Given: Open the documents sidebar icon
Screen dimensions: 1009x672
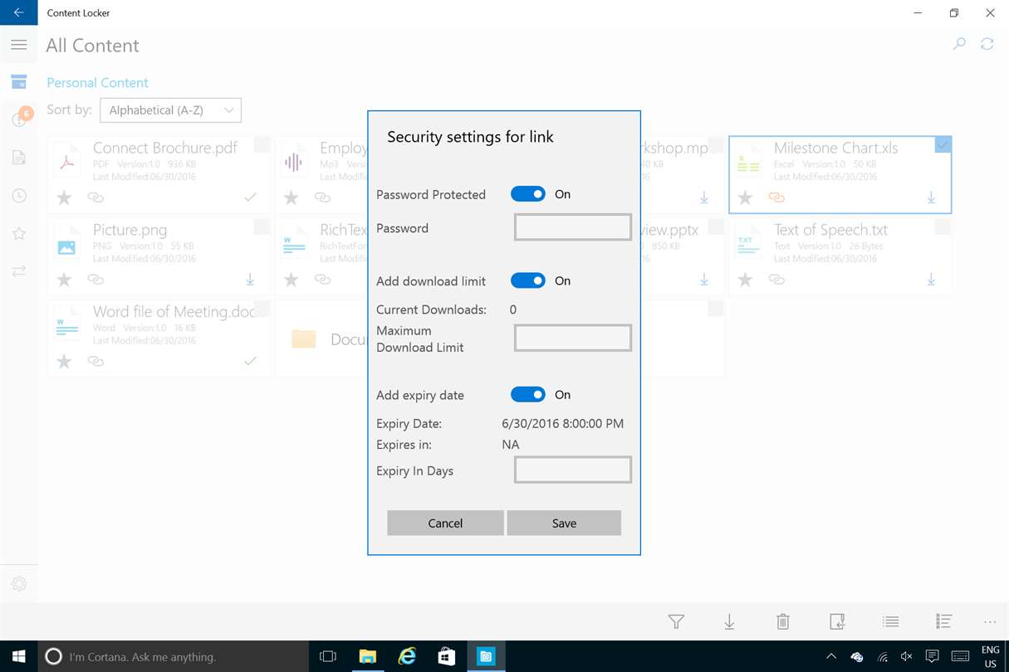Looking at the screenshot, I should click(18, 158).
